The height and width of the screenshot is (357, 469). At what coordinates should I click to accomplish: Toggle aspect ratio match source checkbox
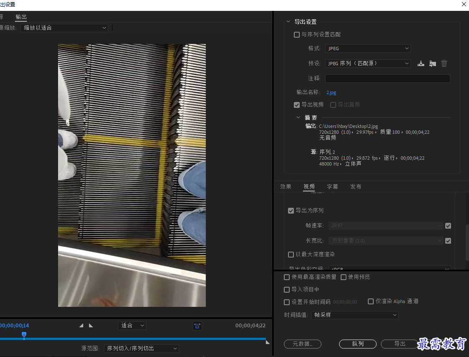(448, 241)
